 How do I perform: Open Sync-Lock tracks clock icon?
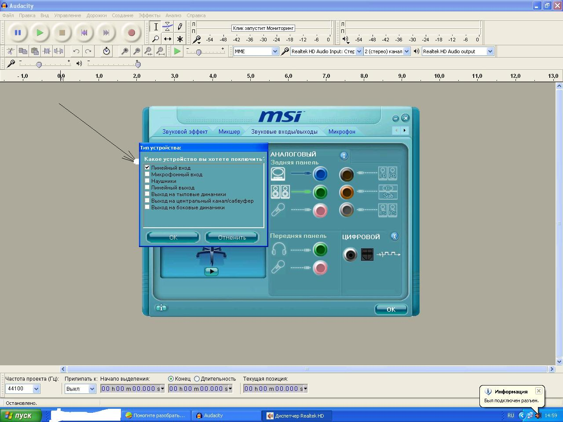pos(106,51)
